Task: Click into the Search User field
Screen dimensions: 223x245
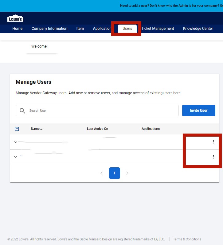Action: click(x=101, y=111)
